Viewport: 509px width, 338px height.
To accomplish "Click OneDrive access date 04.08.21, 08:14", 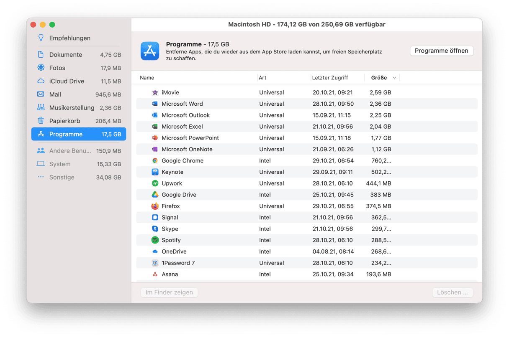I will [333, 252].
